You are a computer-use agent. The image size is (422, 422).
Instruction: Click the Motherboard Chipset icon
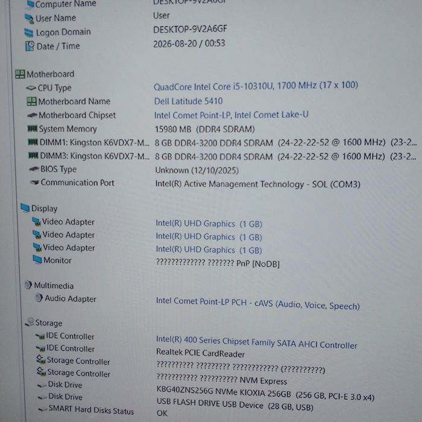tap(33, 115)
